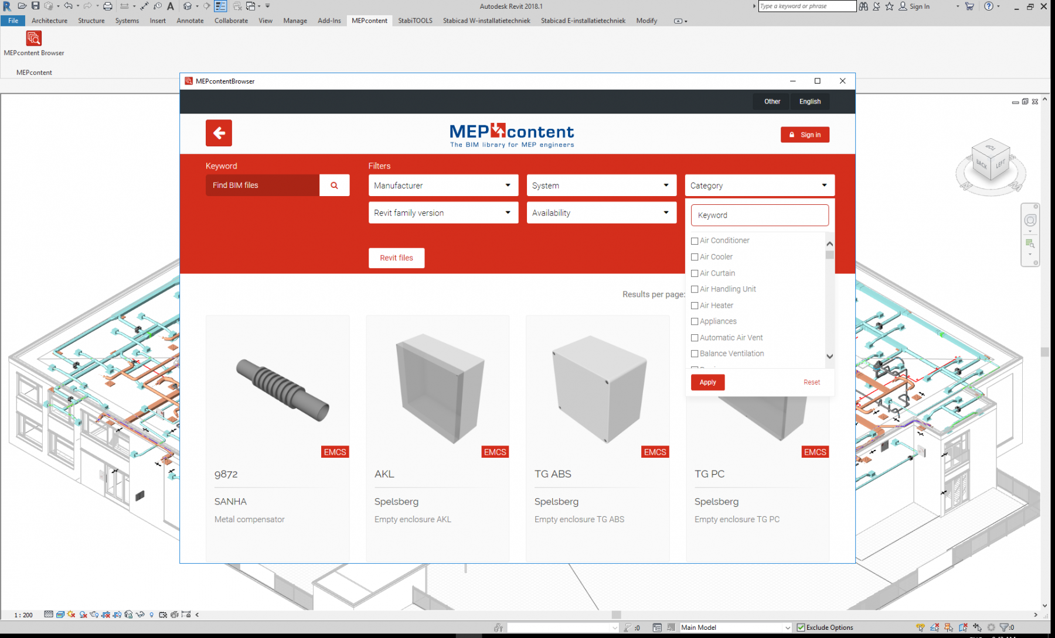Uncheck the Exclude Options checkbox in status bar
Screen dimensions: 1055x638
(801, 627)
